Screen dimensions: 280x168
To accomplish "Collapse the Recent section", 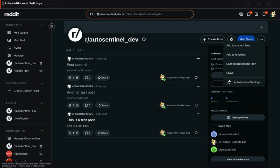I will pos(42,103).
